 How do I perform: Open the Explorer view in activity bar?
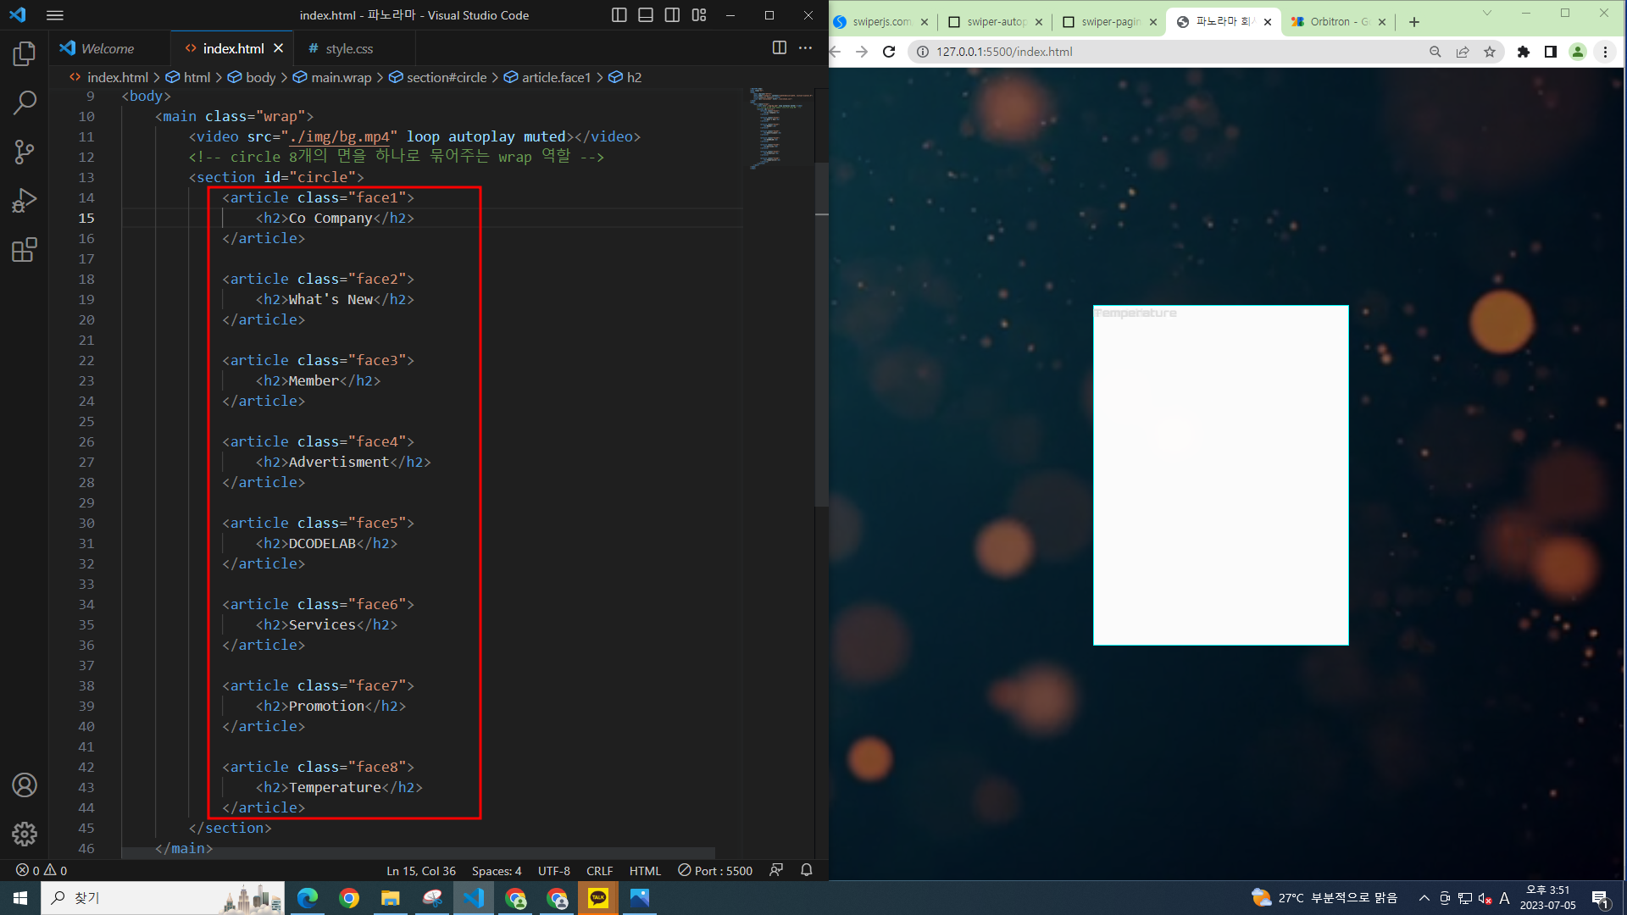pyautogui.click(x=25, y=54)
